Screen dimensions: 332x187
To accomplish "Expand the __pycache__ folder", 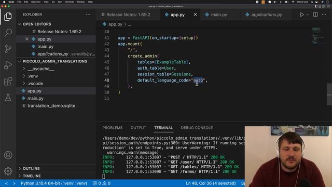I will tap(41, 69).
